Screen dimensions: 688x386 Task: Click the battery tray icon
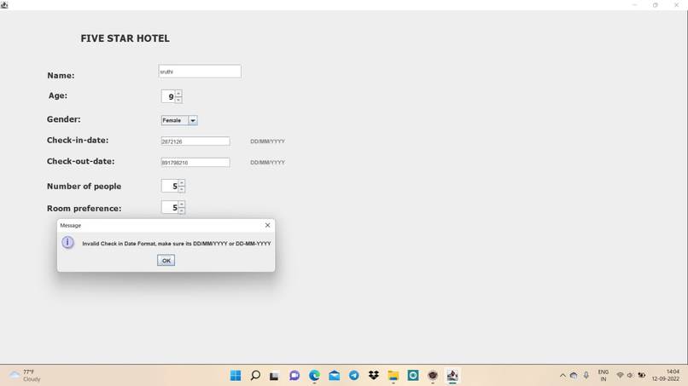642,376
